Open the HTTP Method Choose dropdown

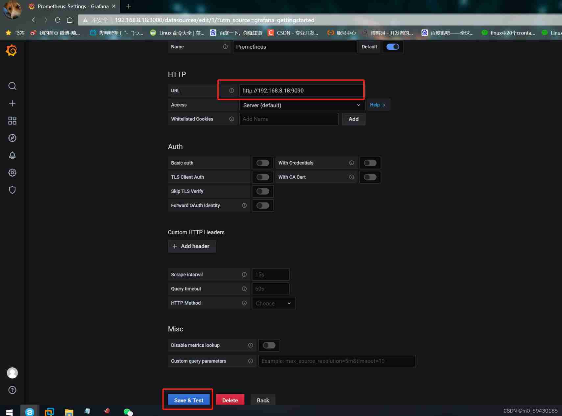click(x=273, y=303)
